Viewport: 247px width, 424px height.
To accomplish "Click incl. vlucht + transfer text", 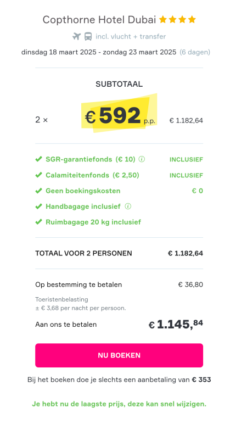I will click(131, 36).
